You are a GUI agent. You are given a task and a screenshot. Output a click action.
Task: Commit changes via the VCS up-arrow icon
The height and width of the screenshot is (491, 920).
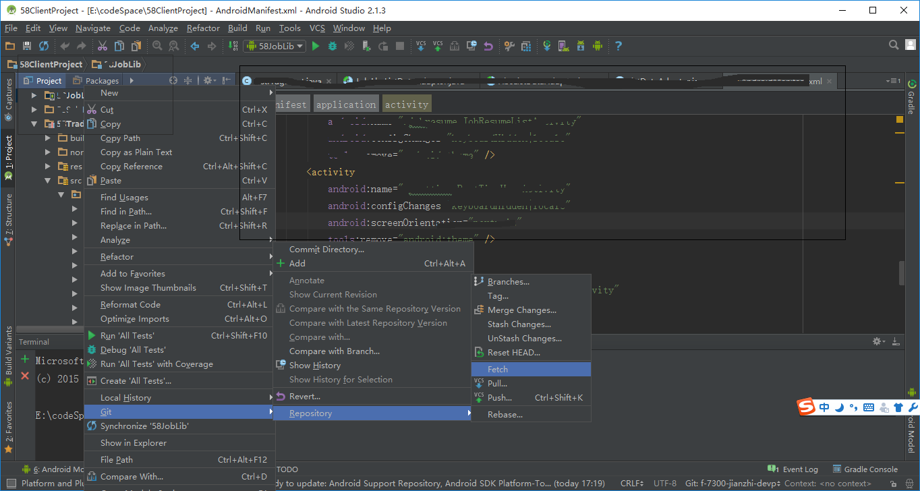click(x=436, y=46)
